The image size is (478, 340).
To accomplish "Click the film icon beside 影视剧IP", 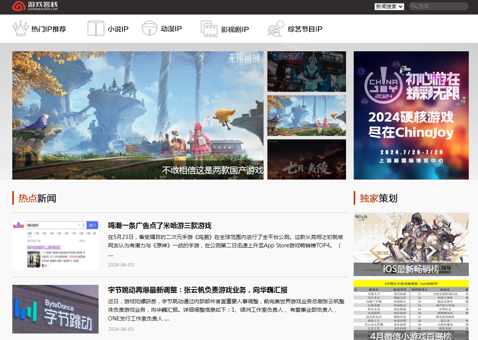I will pos(209,29).
